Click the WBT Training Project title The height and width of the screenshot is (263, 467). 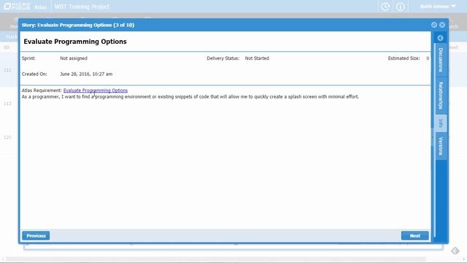pos(82,7)
